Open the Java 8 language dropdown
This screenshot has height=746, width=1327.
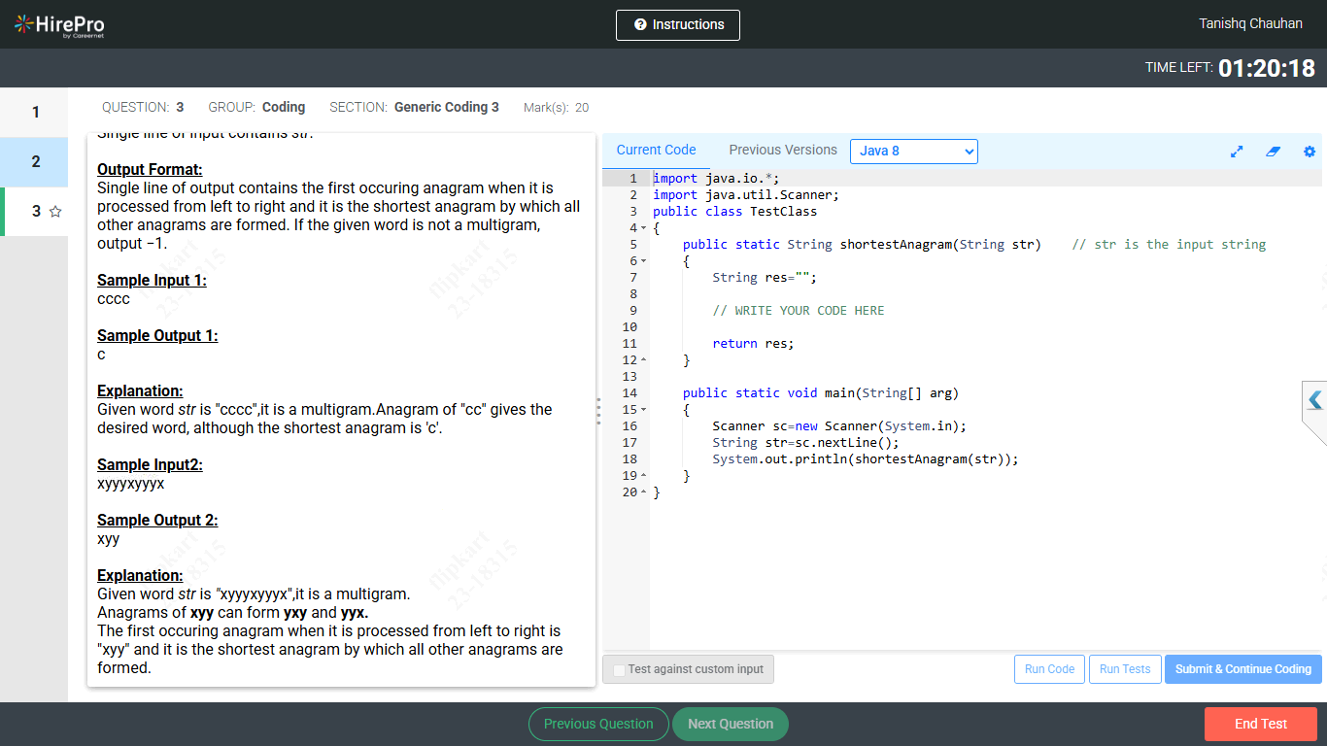914,152
